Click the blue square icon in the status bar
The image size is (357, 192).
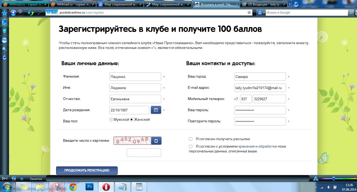click(x=14, y=178)
